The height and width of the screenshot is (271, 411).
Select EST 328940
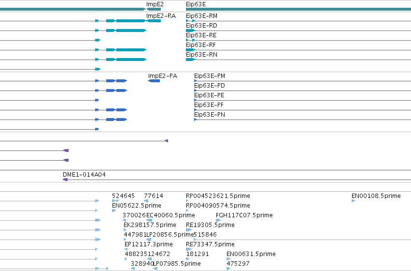pyautogui.click(x=142, y=264)
